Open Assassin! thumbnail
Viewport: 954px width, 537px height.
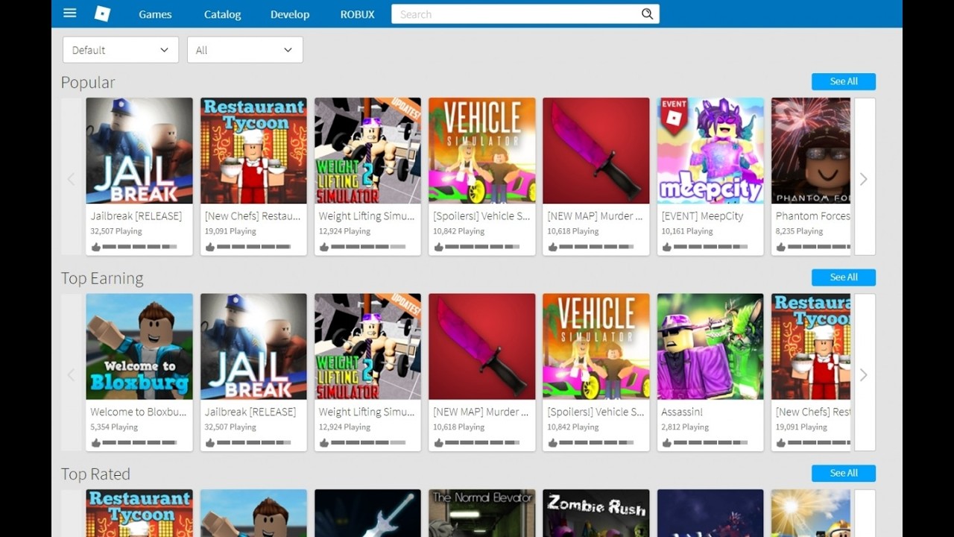click(710, 347)
